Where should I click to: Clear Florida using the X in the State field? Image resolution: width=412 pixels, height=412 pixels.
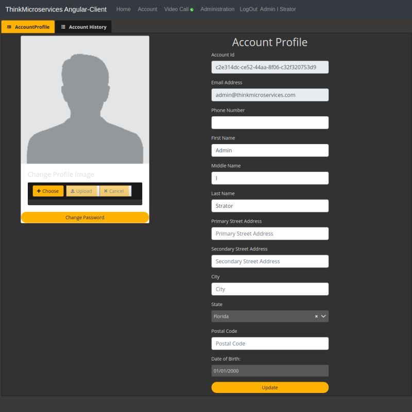point(316,316)
